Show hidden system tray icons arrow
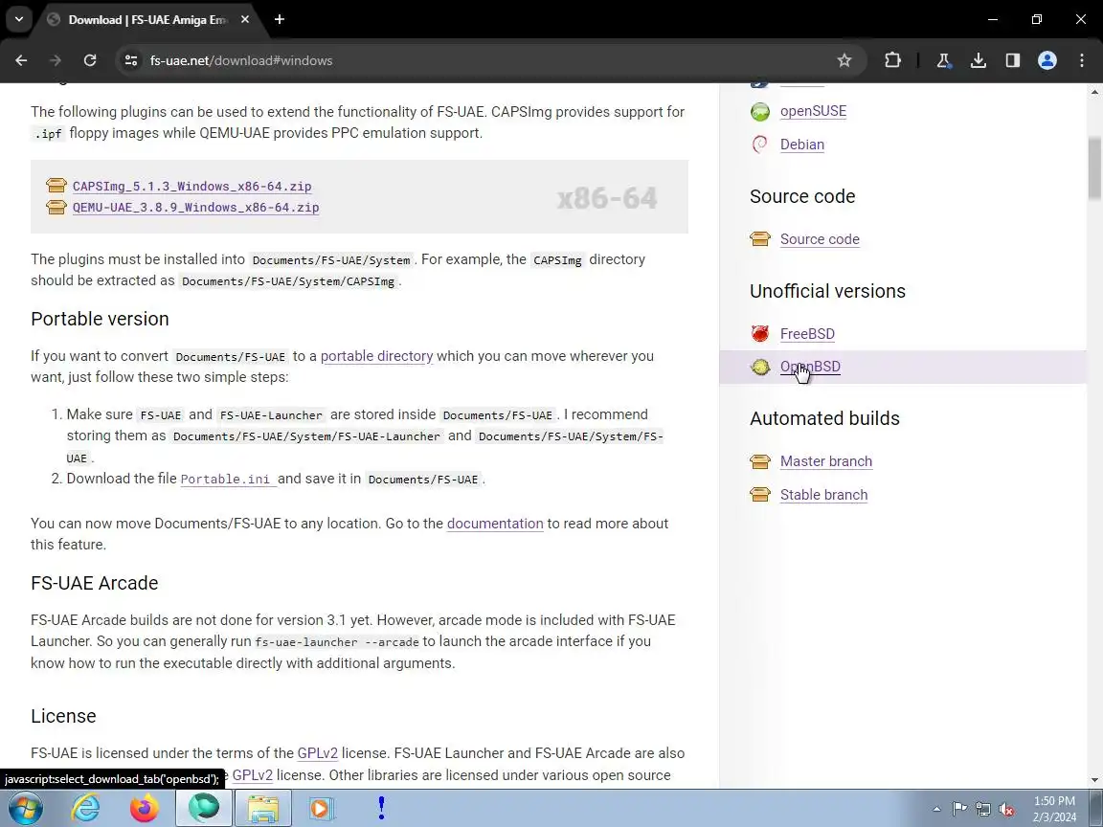The height and width of the screenshot is (827, 1103). point(936,809)
